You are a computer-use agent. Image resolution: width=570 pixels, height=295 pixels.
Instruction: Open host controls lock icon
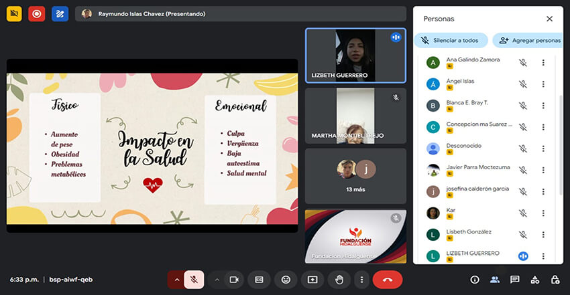555,279
